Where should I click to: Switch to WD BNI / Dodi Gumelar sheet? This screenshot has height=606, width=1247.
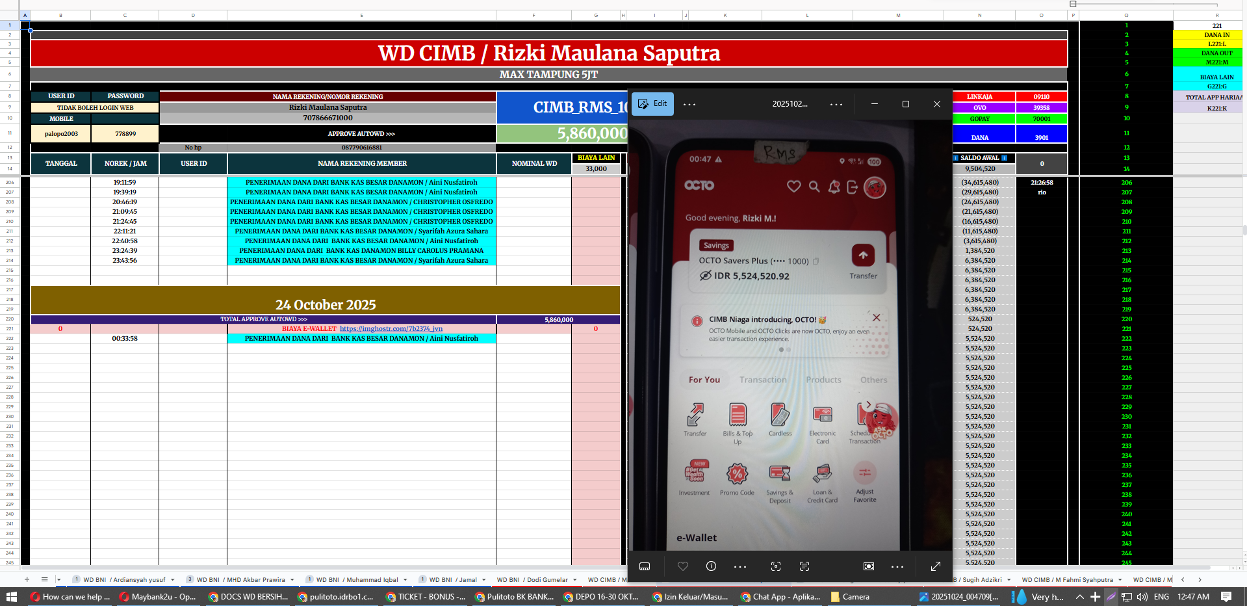(532, 580)
